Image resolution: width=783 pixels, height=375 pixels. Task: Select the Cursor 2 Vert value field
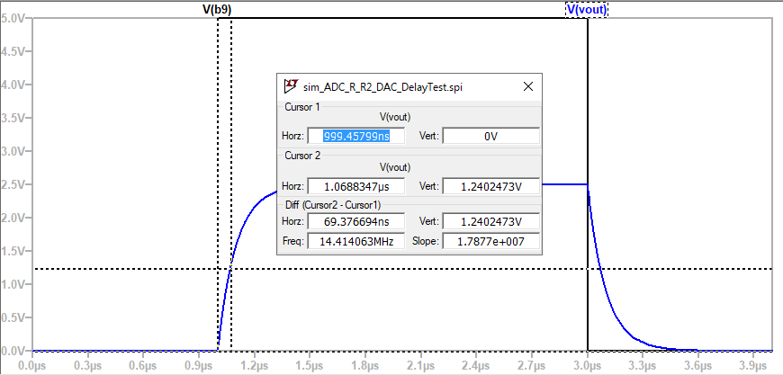point(490,186)
